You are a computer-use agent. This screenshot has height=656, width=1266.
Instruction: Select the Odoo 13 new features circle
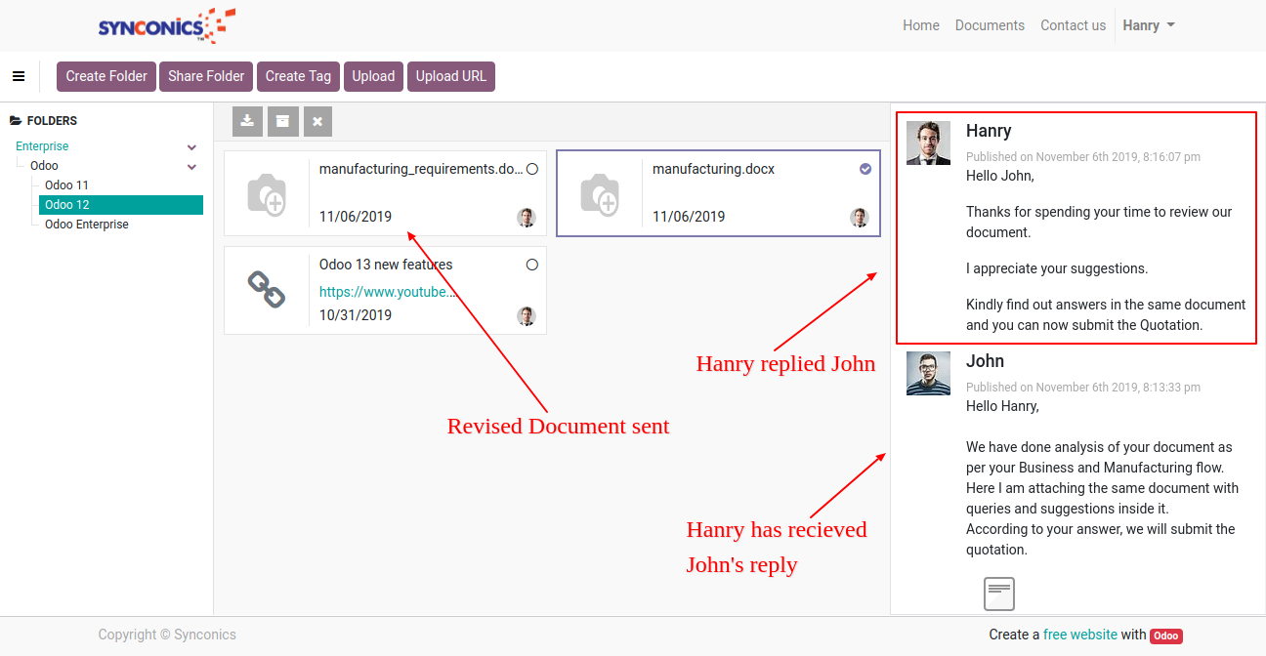tap(532, 265)
